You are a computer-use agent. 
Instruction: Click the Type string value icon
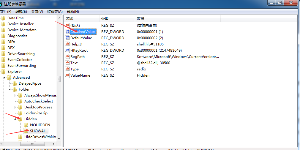pos(67,69)
